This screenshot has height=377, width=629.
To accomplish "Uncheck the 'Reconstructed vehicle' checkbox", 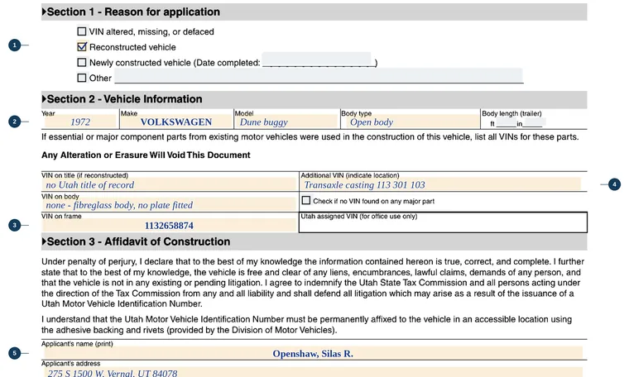I will (x=81, y=47).
